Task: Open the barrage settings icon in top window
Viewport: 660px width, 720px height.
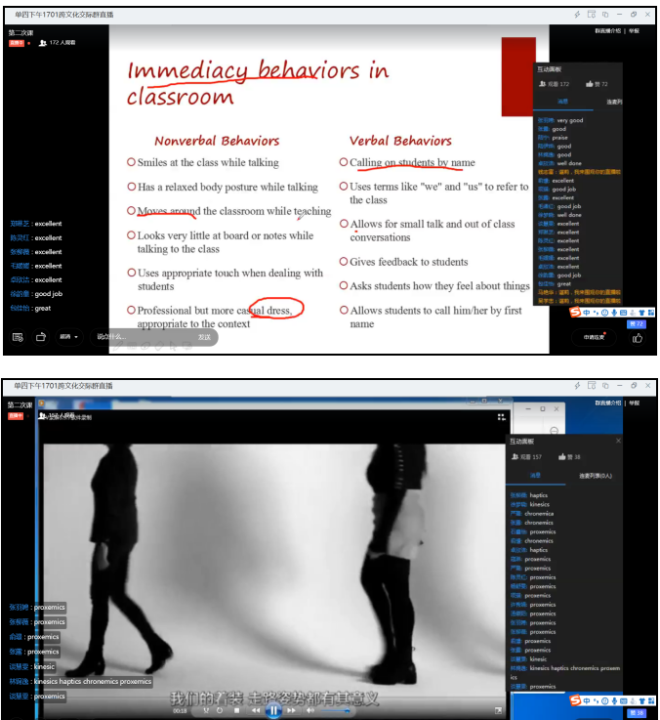Action: point(18,337)
